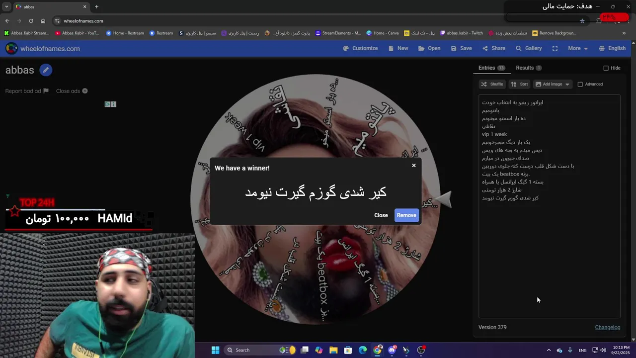Remove the winning entry
636x358 pixels.
(406, 215)
